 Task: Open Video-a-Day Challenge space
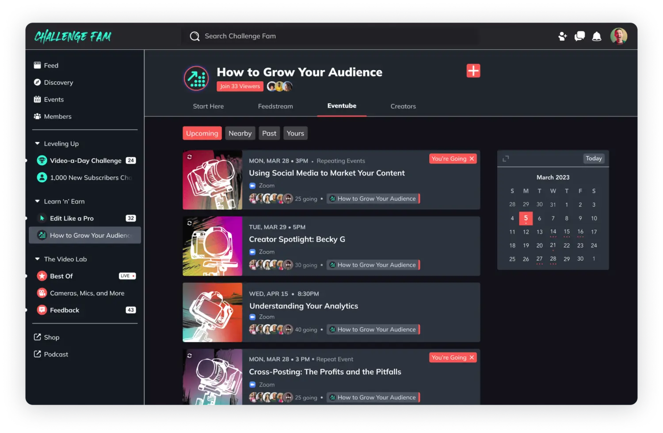click(85, 161)
